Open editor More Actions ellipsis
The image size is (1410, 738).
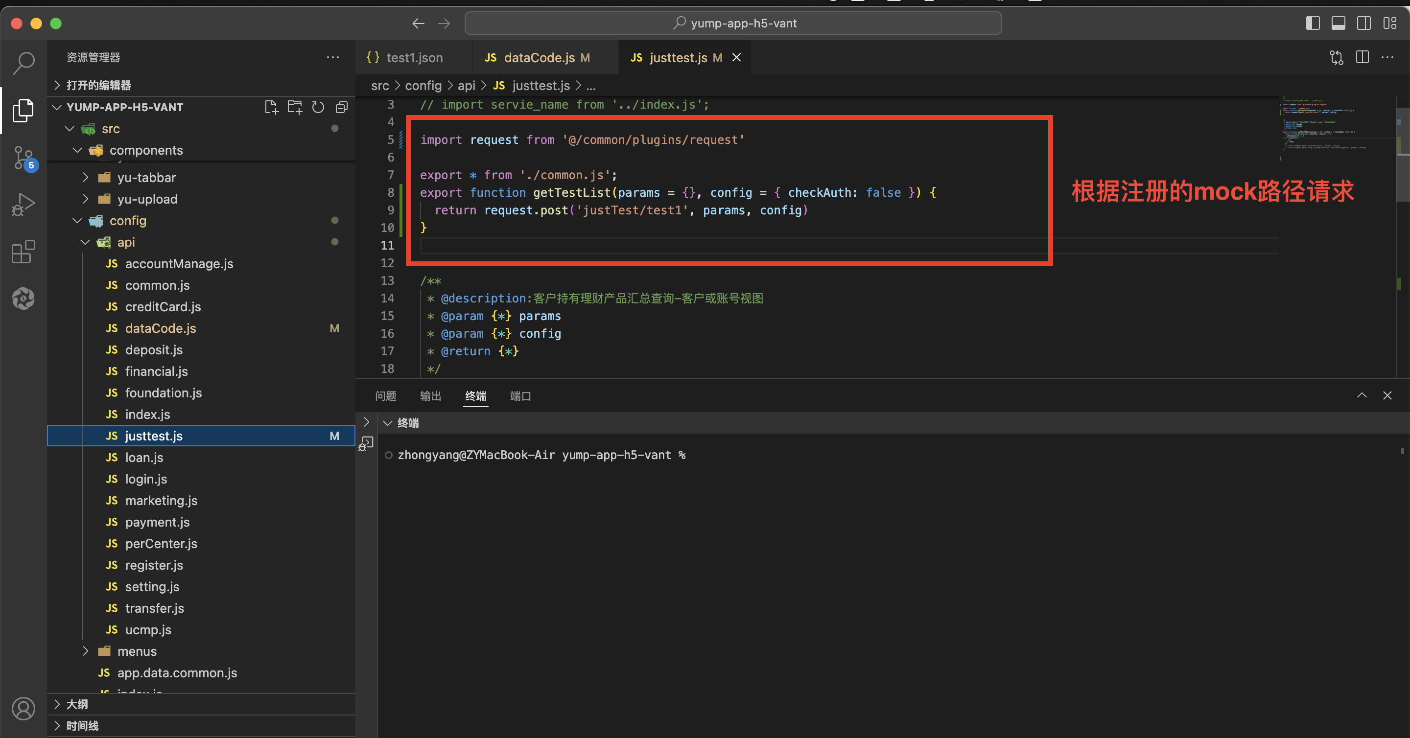tap(1387, 57)
